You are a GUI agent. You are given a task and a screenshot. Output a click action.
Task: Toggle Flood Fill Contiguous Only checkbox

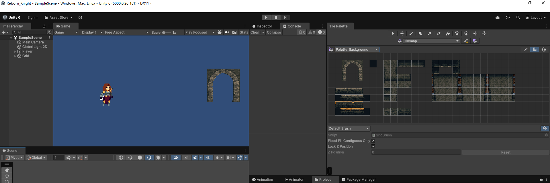[x=373, y=141]
